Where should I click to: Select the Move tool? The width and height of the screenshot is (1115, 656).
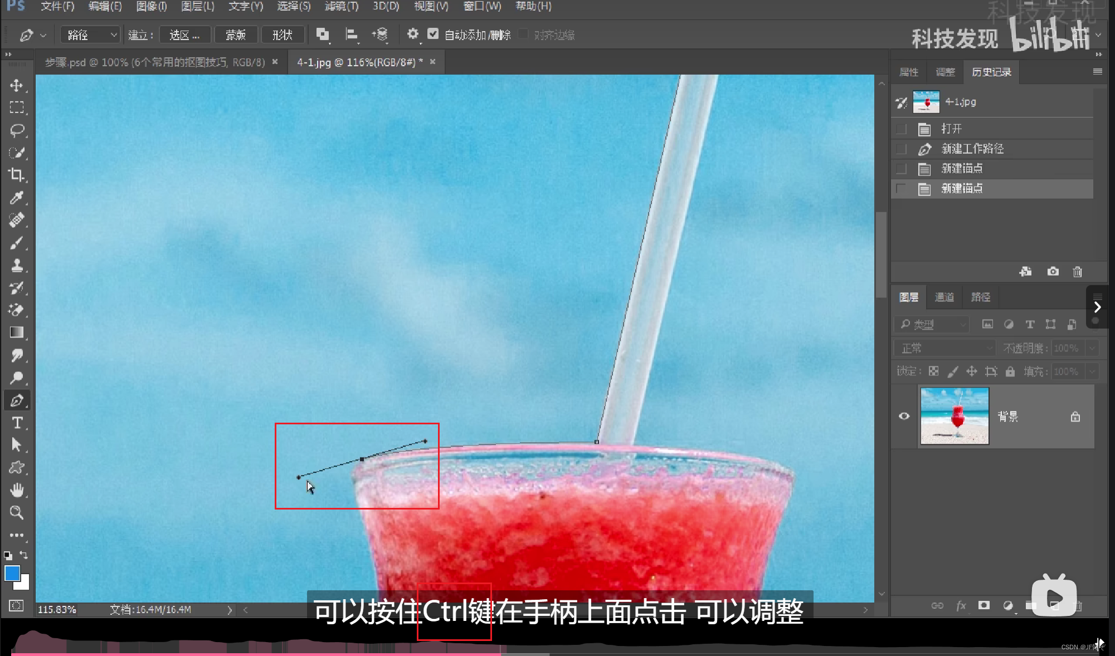(x=17, y=85)
